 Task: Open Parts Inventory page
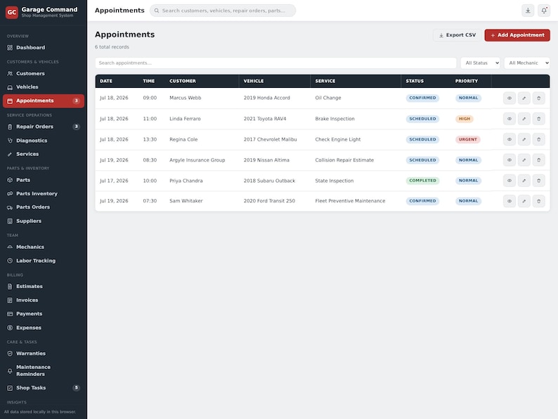click(44, 193)
